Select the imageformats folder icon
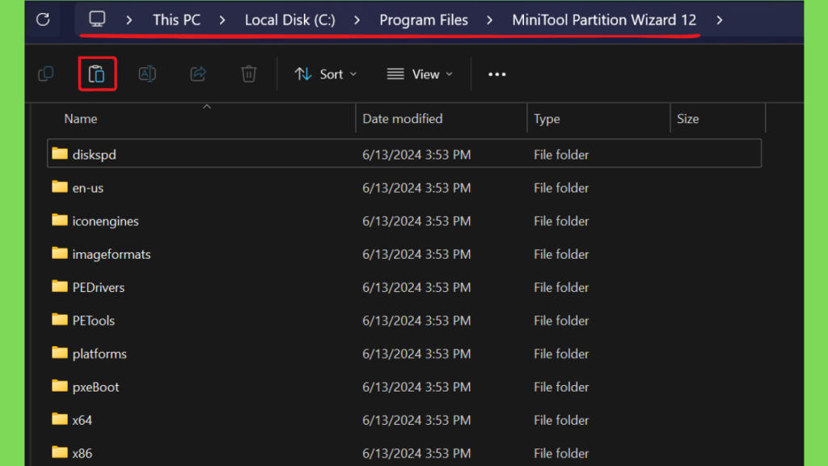Screen dimensions: 828x466 pyautogui.click(x=60, y=253)
